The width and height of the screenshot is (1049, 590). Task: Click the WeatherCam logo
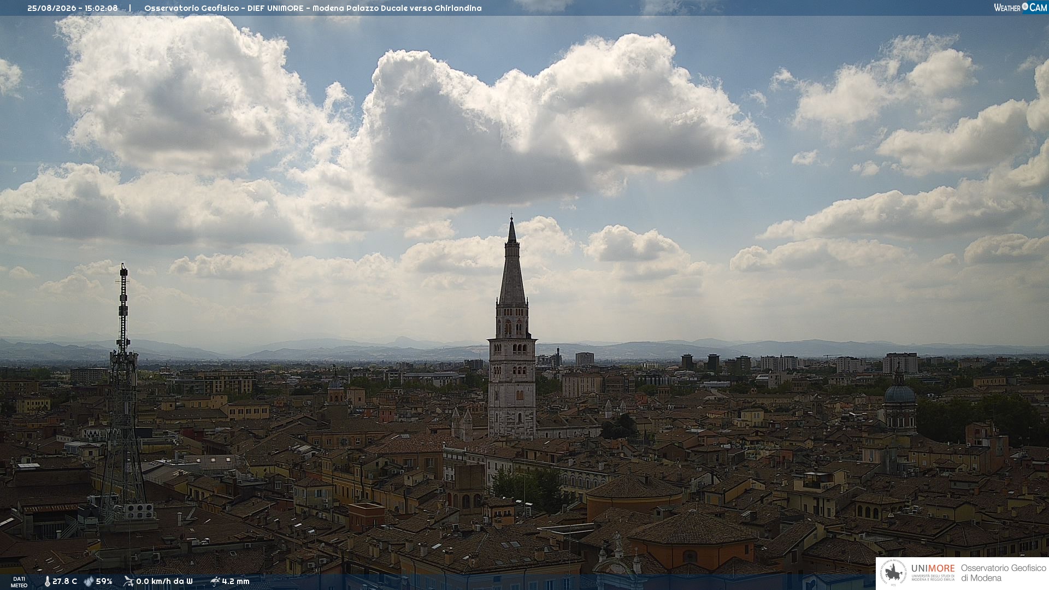[1021, 7]
